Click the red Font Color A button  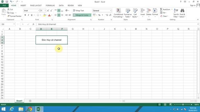point(49,15)
